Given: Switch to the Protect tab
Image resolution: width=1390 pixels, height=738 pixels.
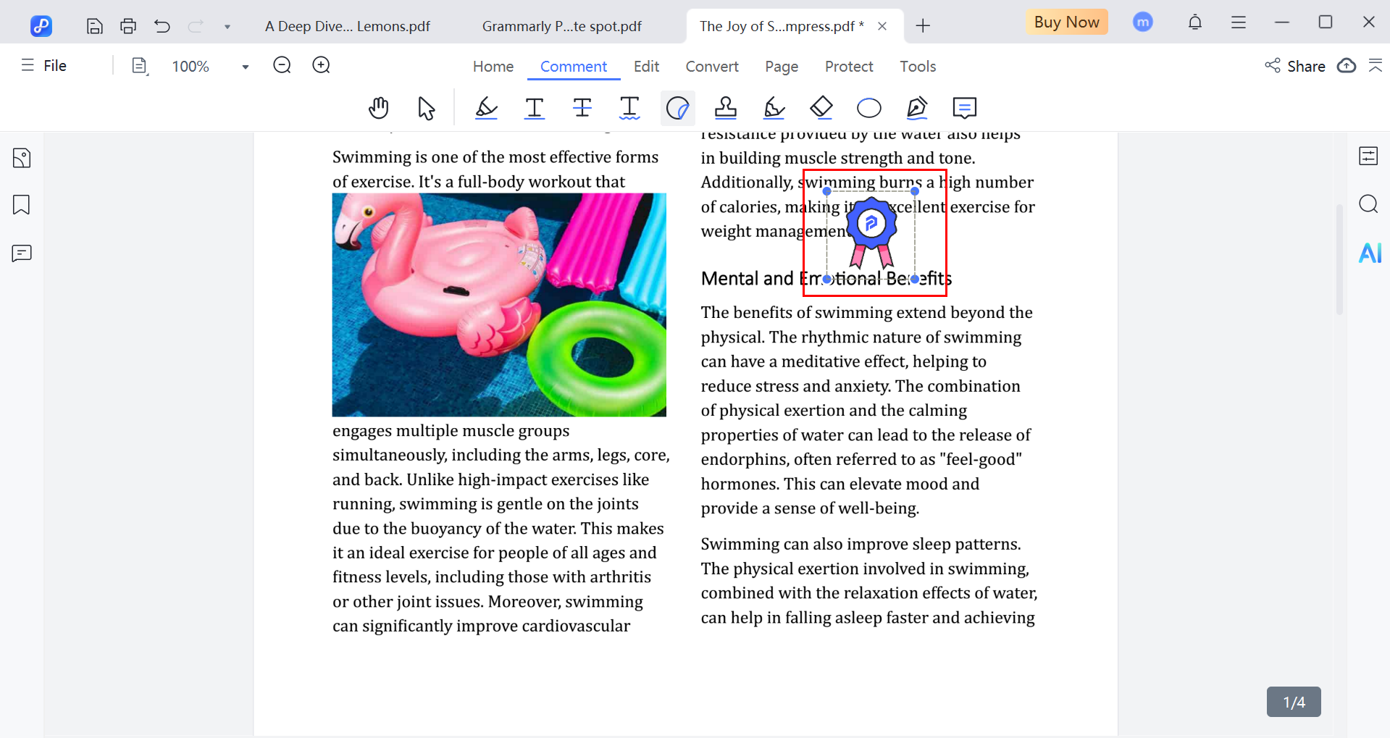Looking at the screenshot, I should point(848,67).
